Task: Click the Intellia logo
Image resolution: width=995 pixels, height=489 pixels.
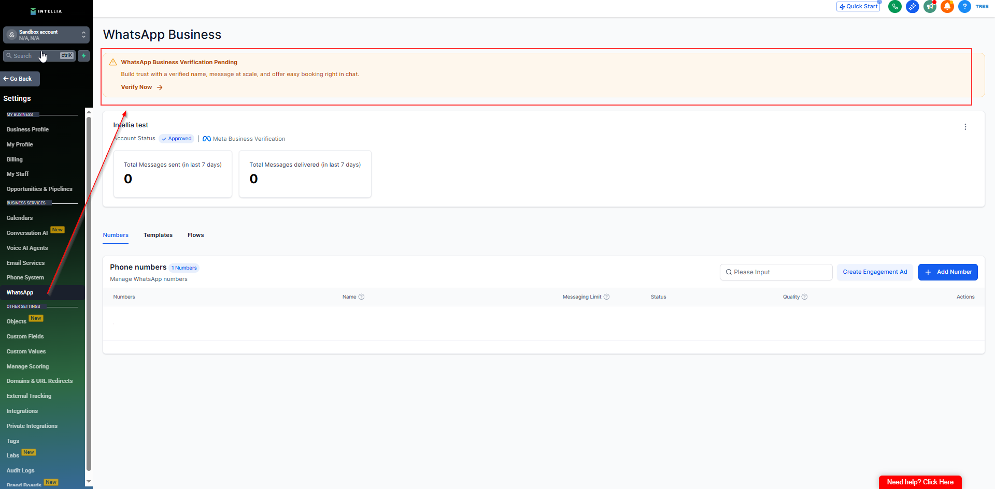Action: [x=46, y=11]
